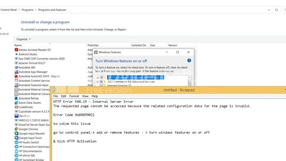Click the HP Connection Optimizer icon

pyautogui.click(x=16, y=147)
